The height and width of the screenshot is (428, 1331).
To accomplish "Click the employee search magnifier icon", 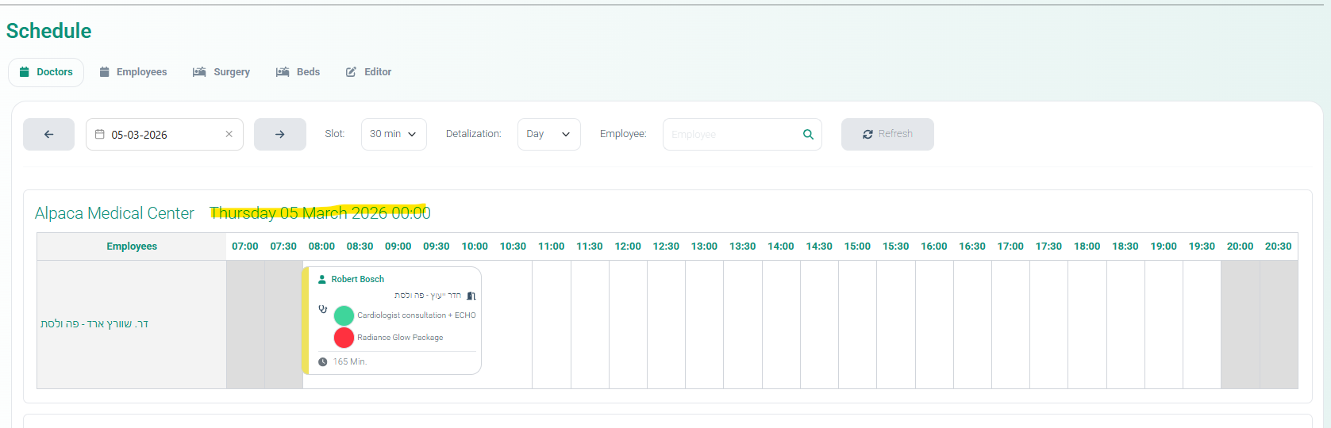I will (808, 134).
